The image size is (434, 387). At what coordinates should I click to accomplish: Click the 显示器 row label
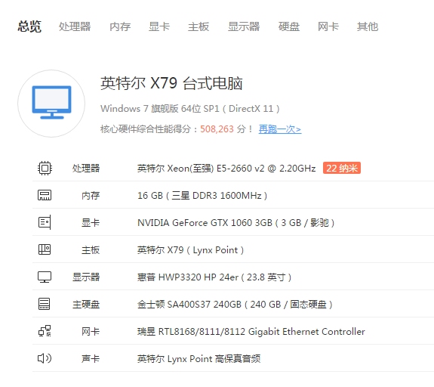click(86, 277)
